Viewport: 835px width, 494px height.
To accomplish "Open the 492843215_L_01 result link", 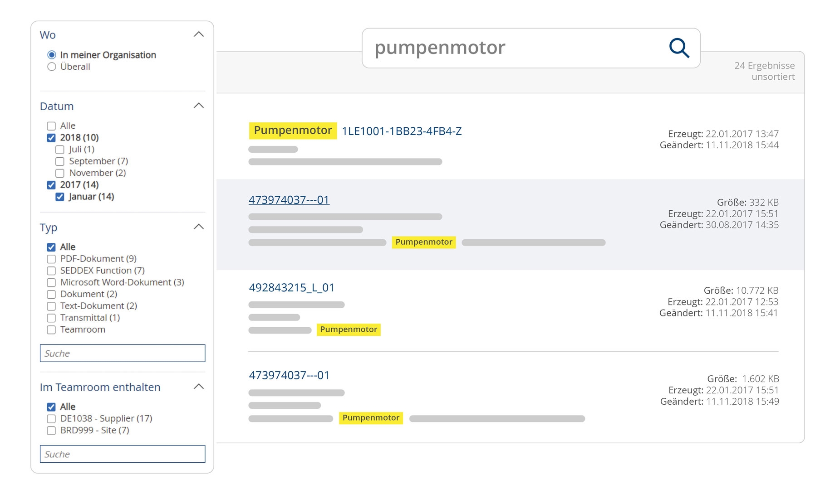I will (x=291, y=288).
